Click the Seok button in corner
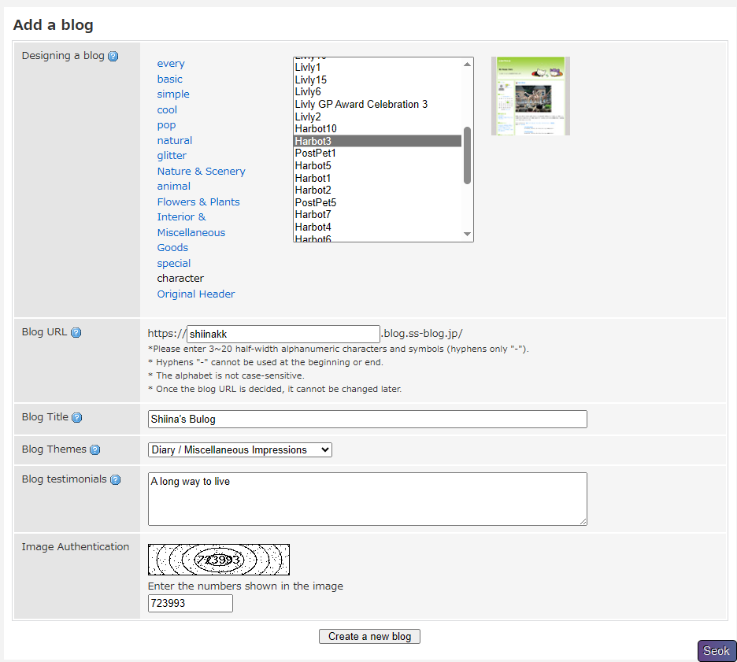This screenshot has width=737, height=662. pos(716,651)
